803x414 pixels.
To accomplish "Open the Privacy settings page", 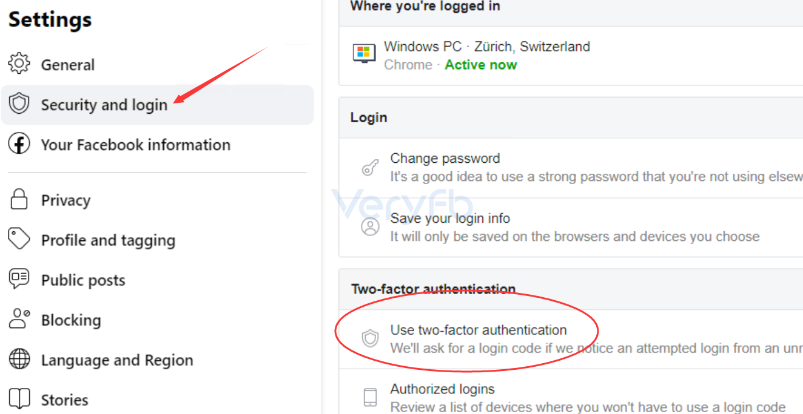I will [x=157, y=200].
